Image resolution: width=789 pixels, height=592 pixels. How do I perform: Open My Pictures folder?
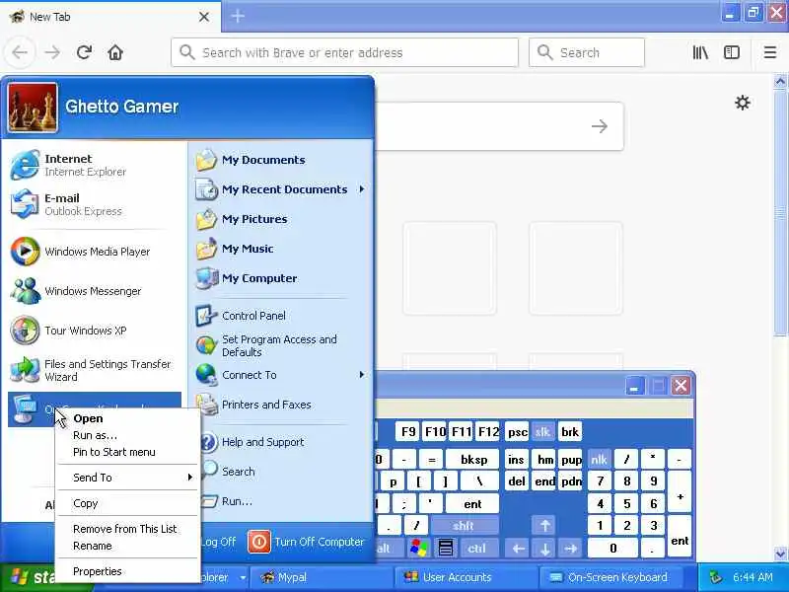coord(281,219)
